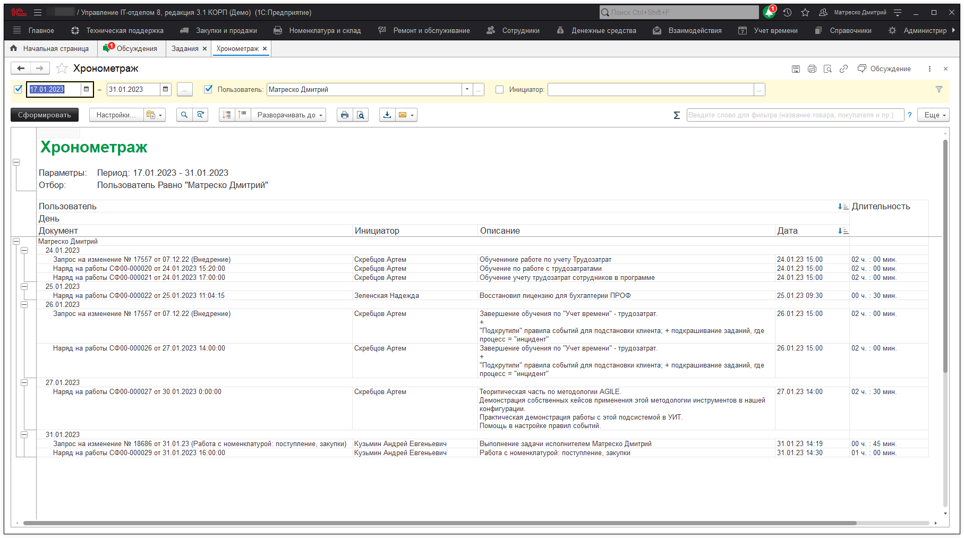This screenshot has height=538, width=964.
Task: Open the history clock icon
Action: (x=787, y=13)
